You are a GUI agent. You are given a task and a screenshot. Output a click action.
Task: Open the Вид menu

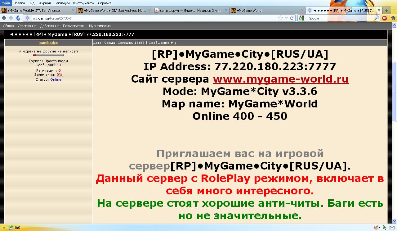pyautogui.click(x=31, y=3)
